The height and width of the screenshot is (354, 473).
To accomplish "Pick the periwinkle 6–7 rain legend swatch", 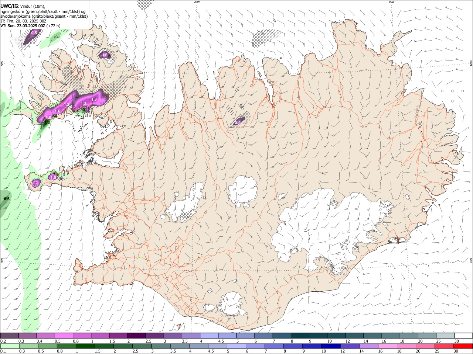I will 255,346.
